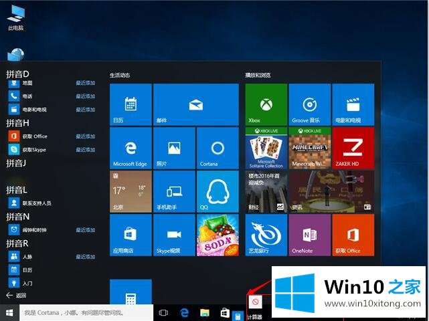Open the 手机助手 tile
Screen dimensions: 429x321
click(x=174, y=191)
